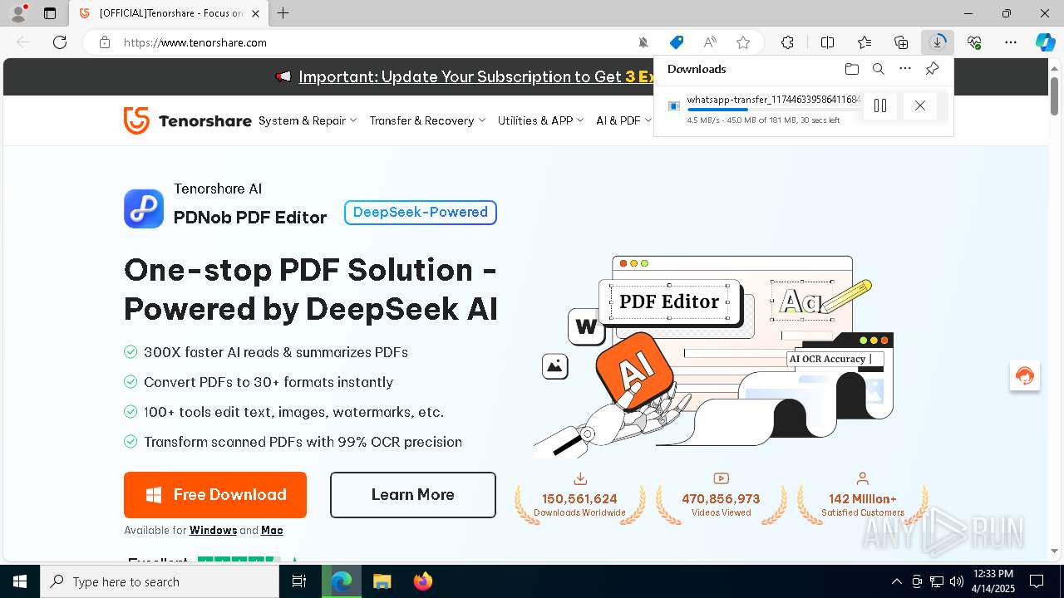This screenshot has height=598, width=1064.
Task: Open more download options ellipsis
Action: (x=905, y=69)
